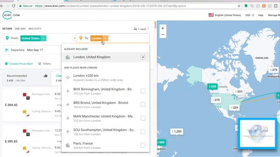
Task: Click the orange To location pin icon
Action: coord(80,38)
